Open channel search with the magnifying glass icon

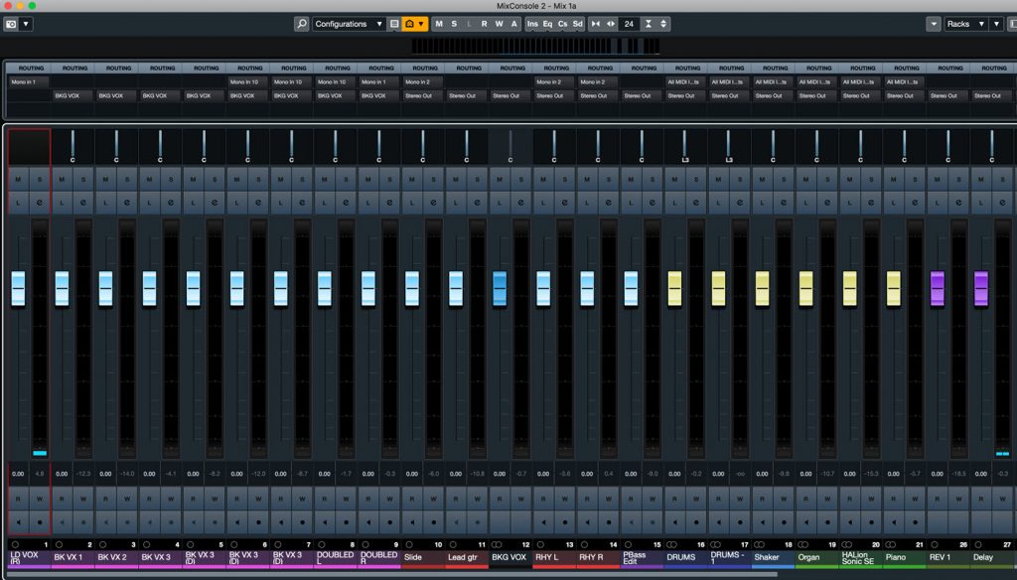tap(301, 23)
